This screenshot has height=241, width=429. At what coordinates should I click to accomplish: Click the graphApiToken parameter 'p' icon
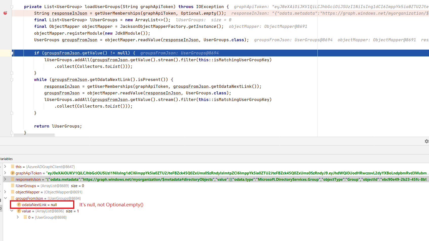tap(13, 173)
